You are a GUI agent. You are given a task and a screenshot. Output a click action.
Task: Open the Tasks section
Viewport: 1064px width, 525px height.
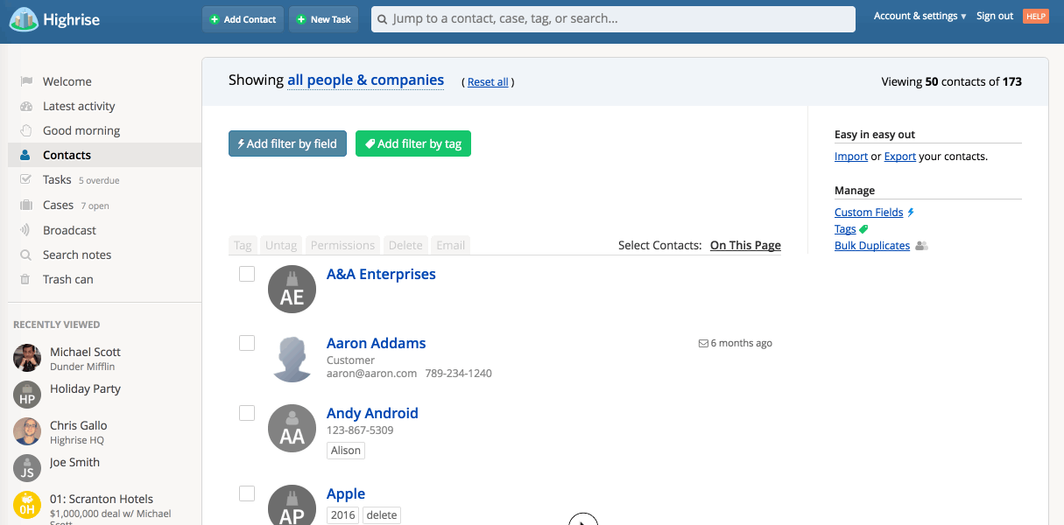[x=57, y=179]
